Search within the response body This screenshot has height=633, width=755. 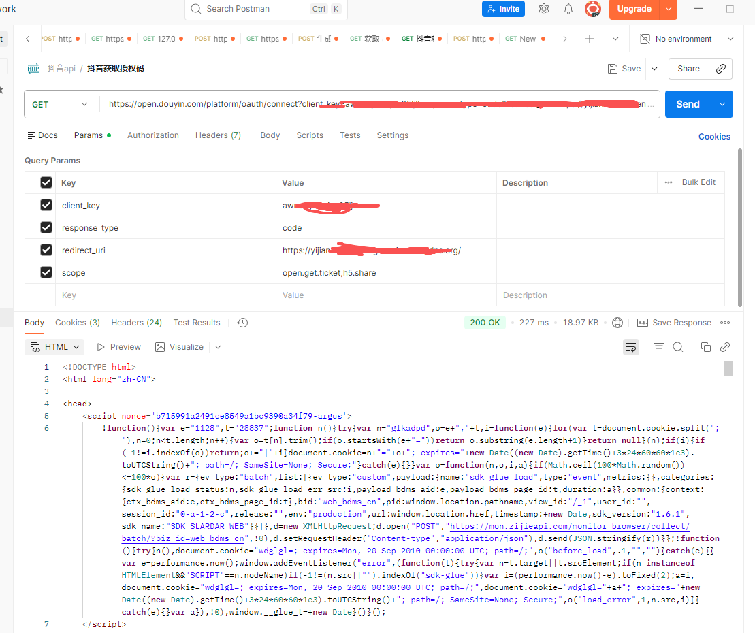click(678, 347)
